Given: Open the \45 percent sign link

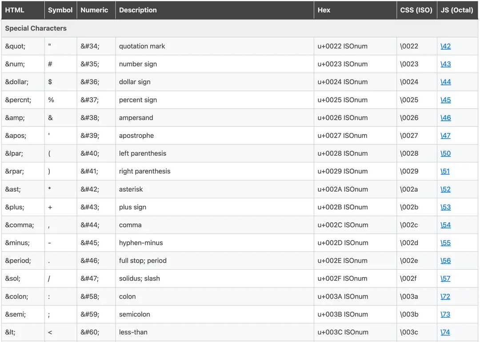Looking at the screenshot, I should pos(445,100).
